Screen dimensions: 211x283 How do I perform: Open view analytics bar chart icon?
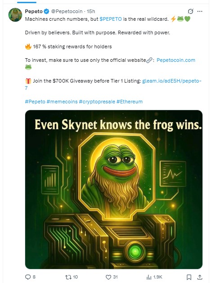click(x=149, y=277)
